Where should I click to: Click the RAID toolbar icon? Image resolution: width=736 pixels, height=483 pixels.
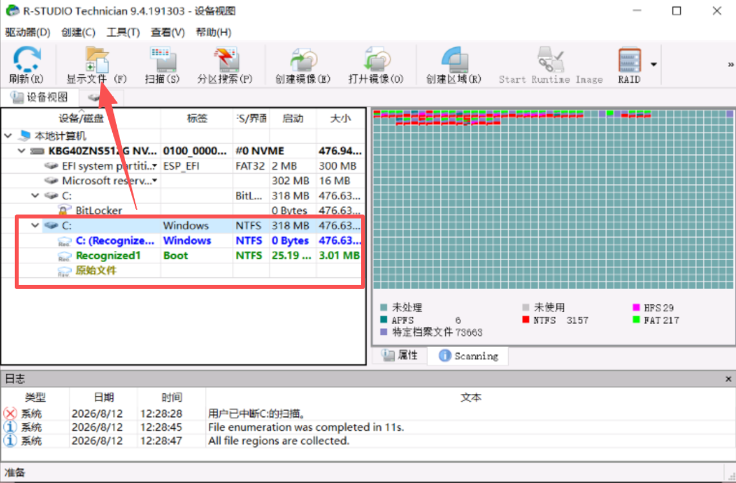pos(629,60)
